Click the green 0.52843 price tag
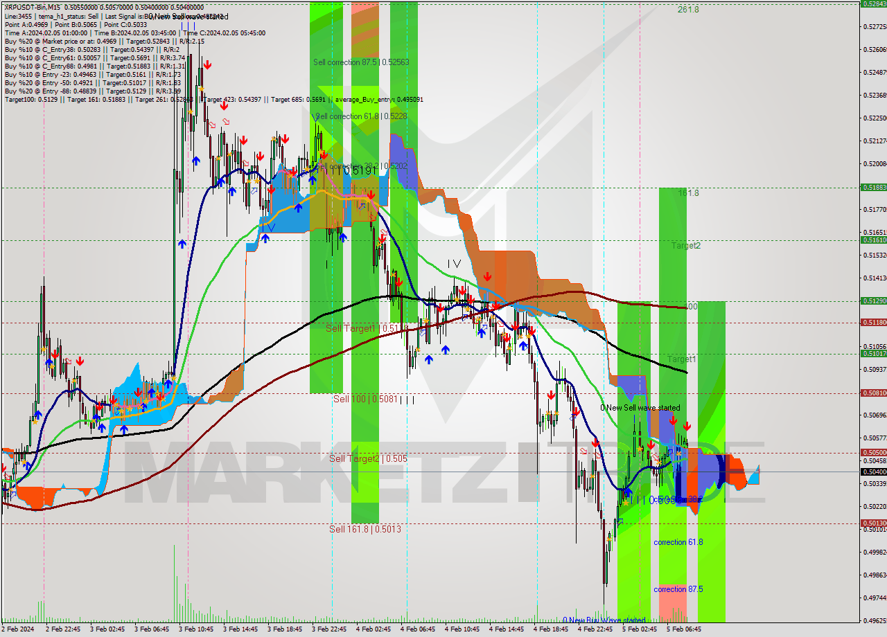 coord(873,3)
